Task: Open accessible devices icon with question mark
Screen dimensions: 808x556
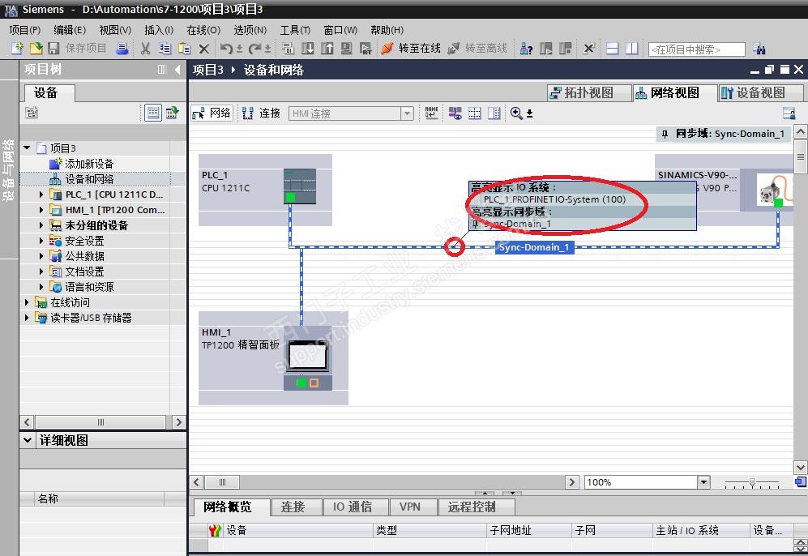Action: [526, 49]
